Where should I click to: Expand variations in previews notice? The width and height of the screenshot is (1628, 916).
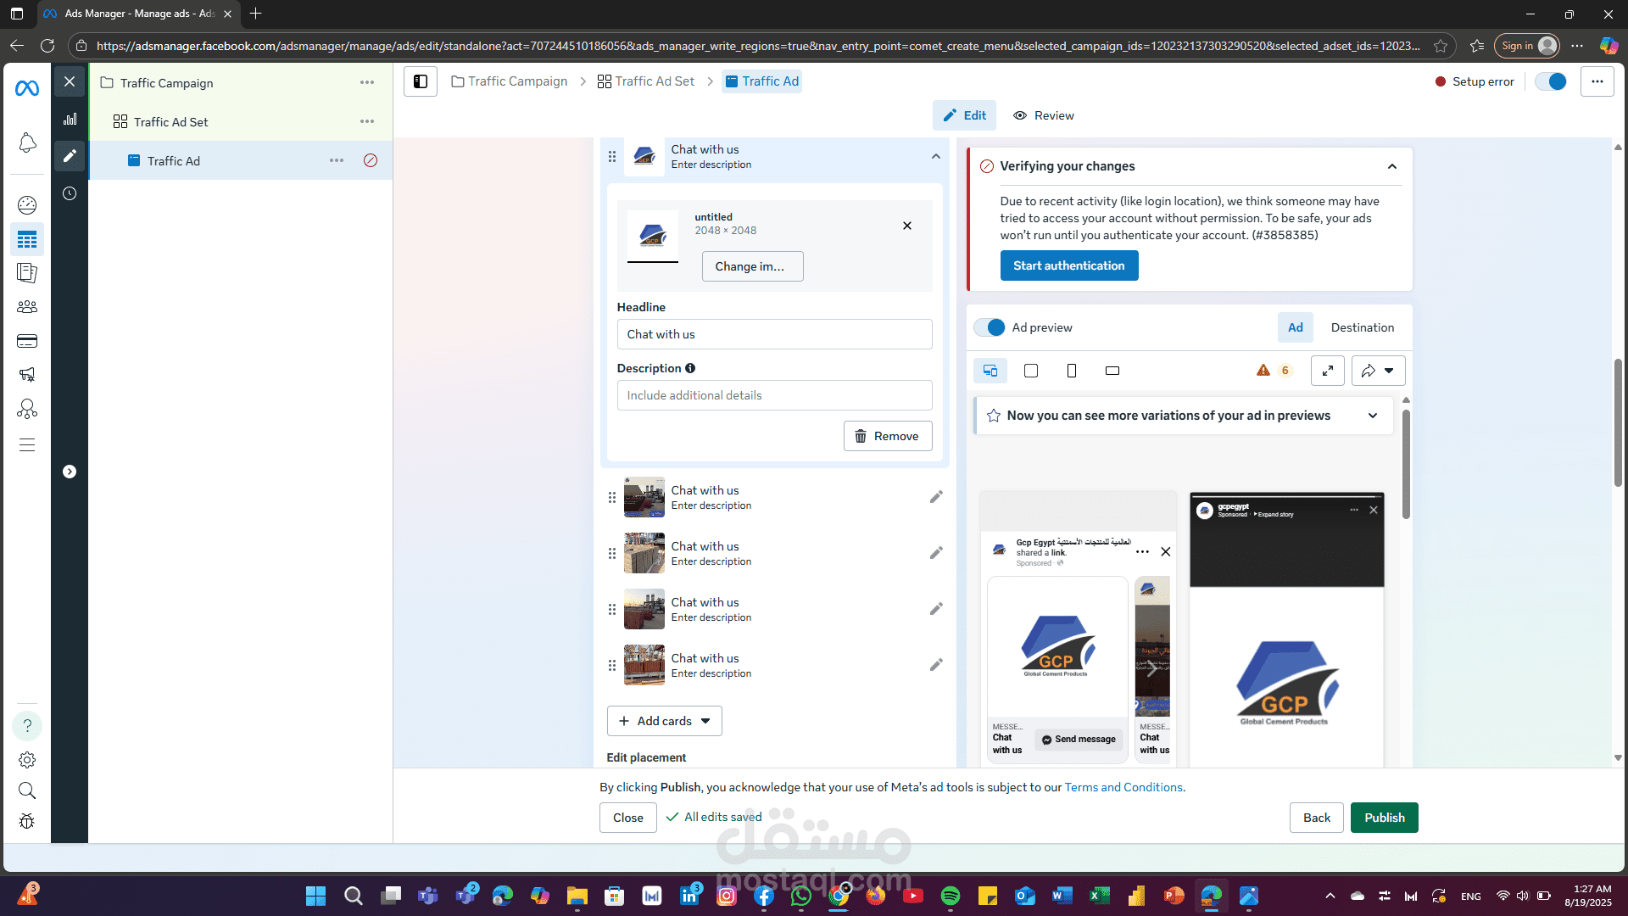coord(1373,416)
